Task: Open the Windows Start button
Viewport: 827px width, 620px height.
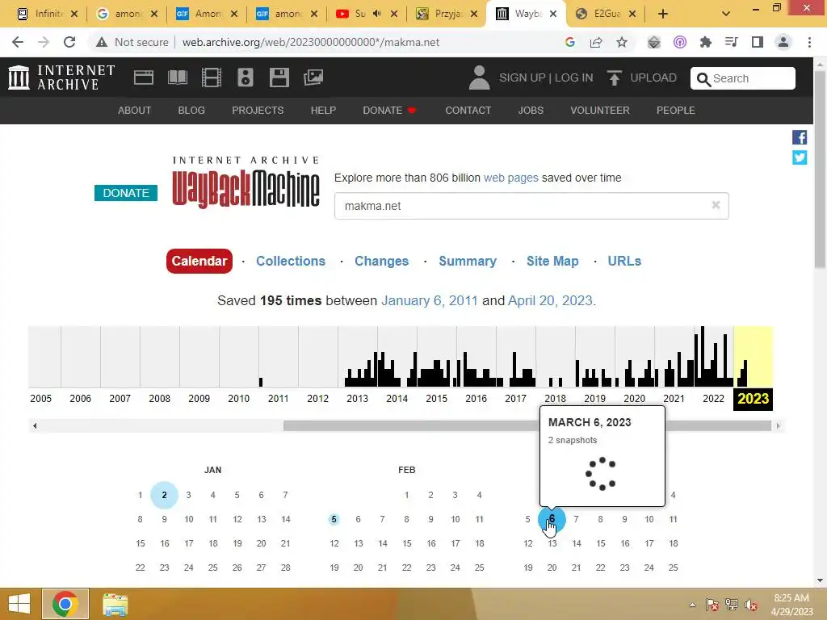Action: (19, 604)
